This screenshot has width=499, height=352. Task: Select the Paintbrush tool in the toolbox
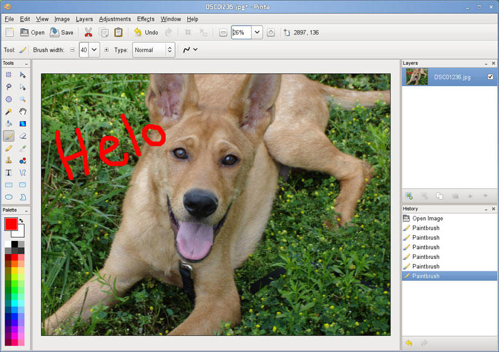[9, 135]
